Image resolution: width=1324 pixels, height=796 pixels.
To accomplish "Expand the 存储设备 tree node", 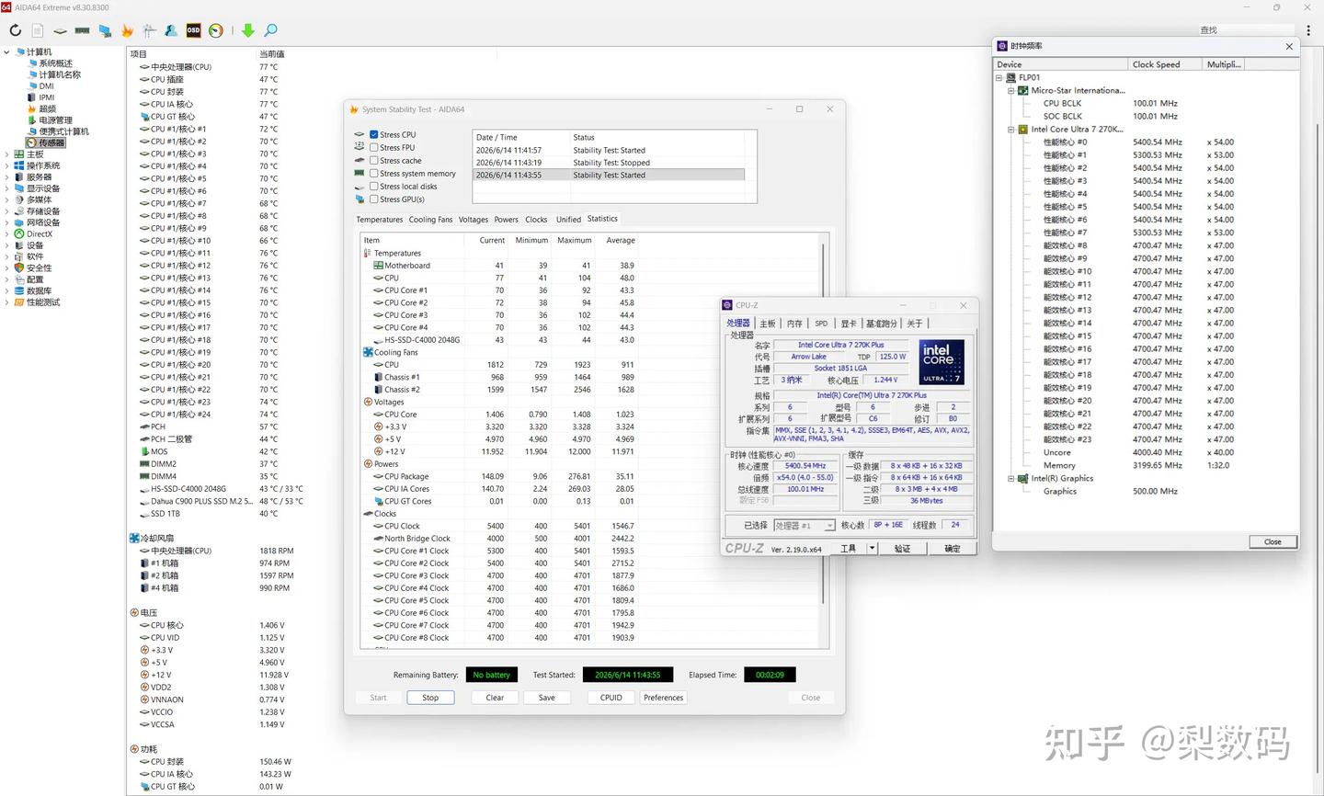I will [x=6, y=211].
